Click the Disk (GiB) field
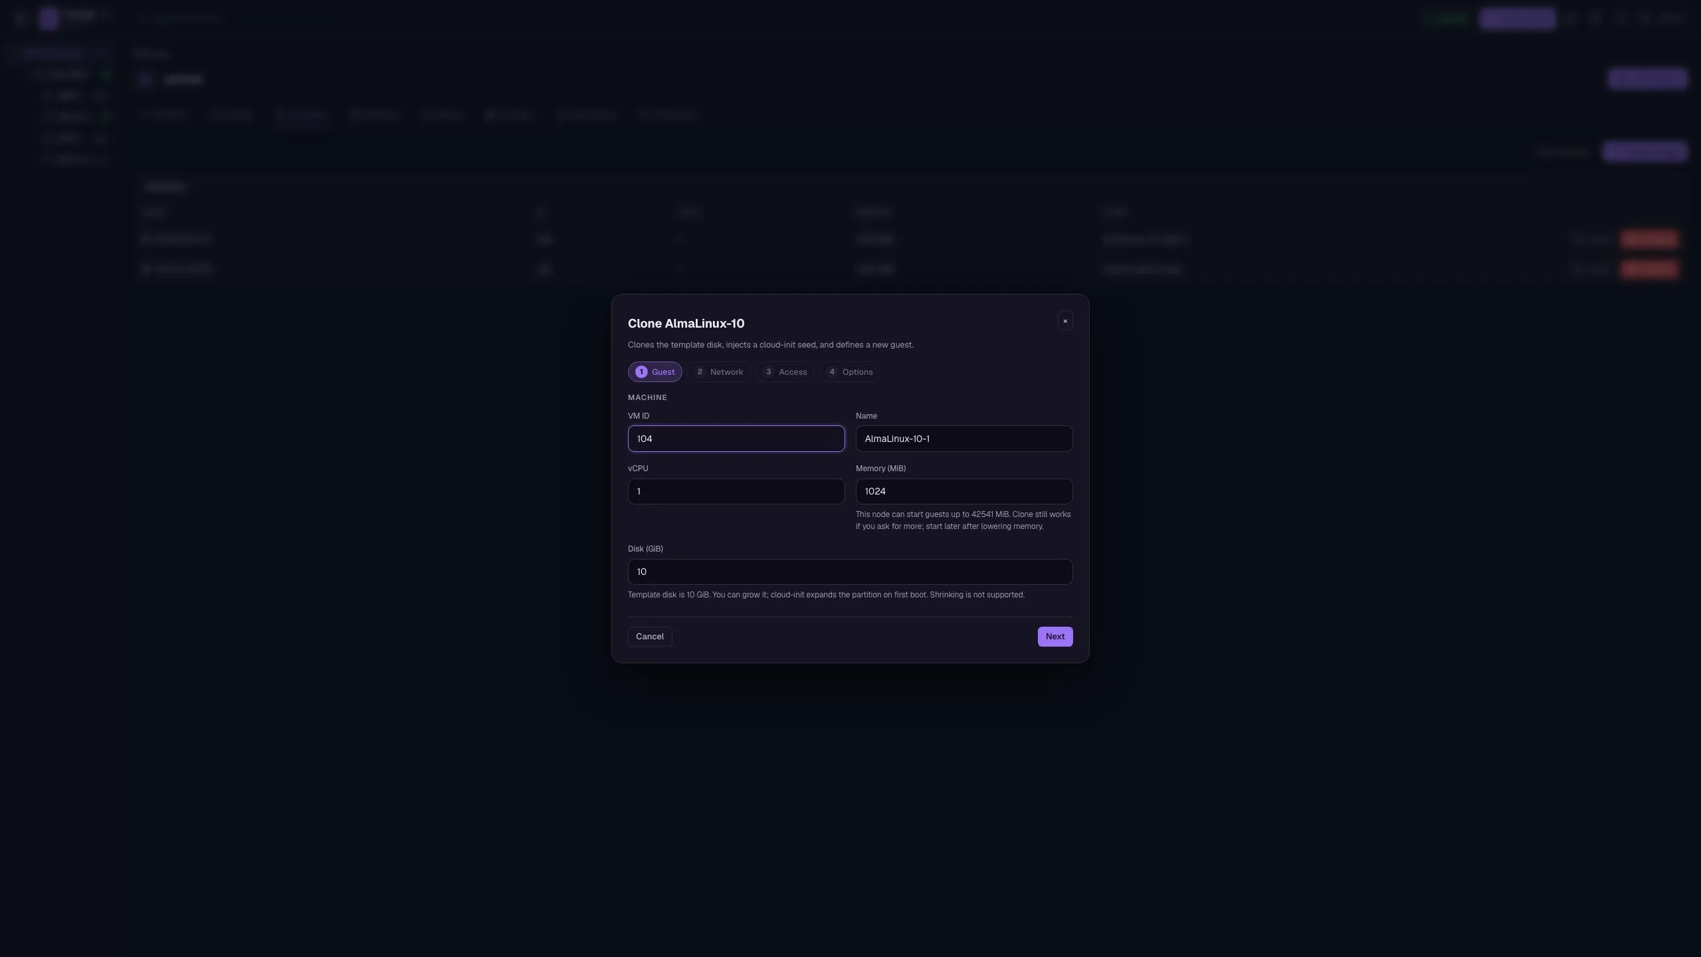Viewport: 1701px width, 957px height. pyautogui.click(x=850, y=572)
